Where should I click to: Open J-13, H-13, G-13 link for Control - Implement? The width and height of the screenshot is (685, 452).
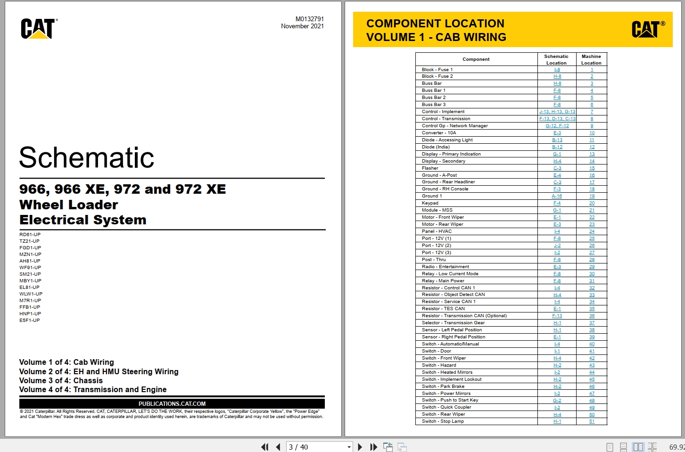557,112
